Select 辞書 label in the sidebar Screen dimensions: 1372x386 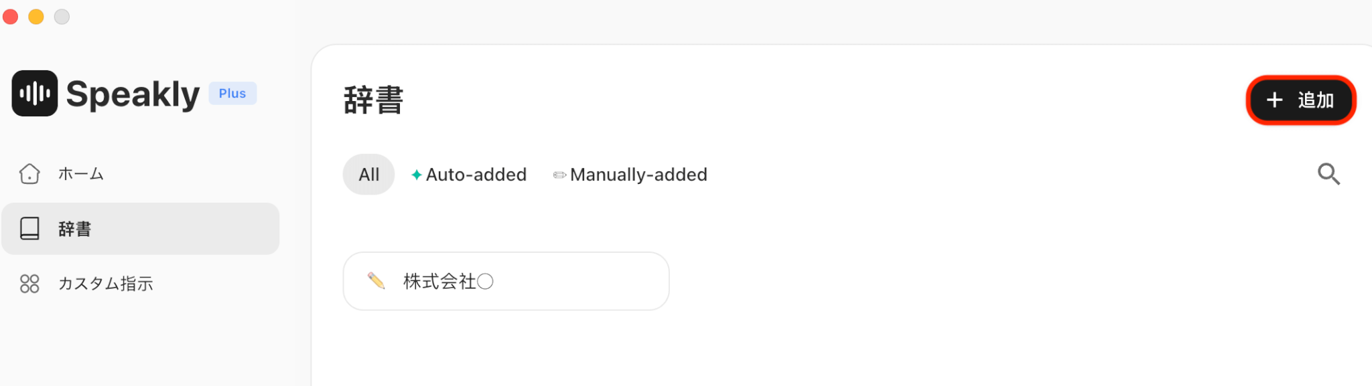pyautogui.click(x=74, y=229)
